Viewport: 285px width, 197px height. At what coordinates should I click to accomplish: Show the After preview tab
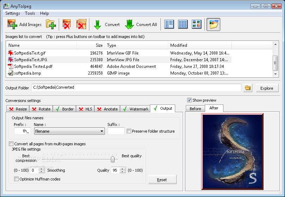(214, 108)
